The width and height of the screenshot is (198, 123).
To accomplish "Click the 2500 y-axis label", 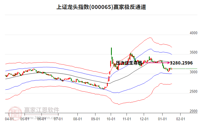I will tap(193, 92).
